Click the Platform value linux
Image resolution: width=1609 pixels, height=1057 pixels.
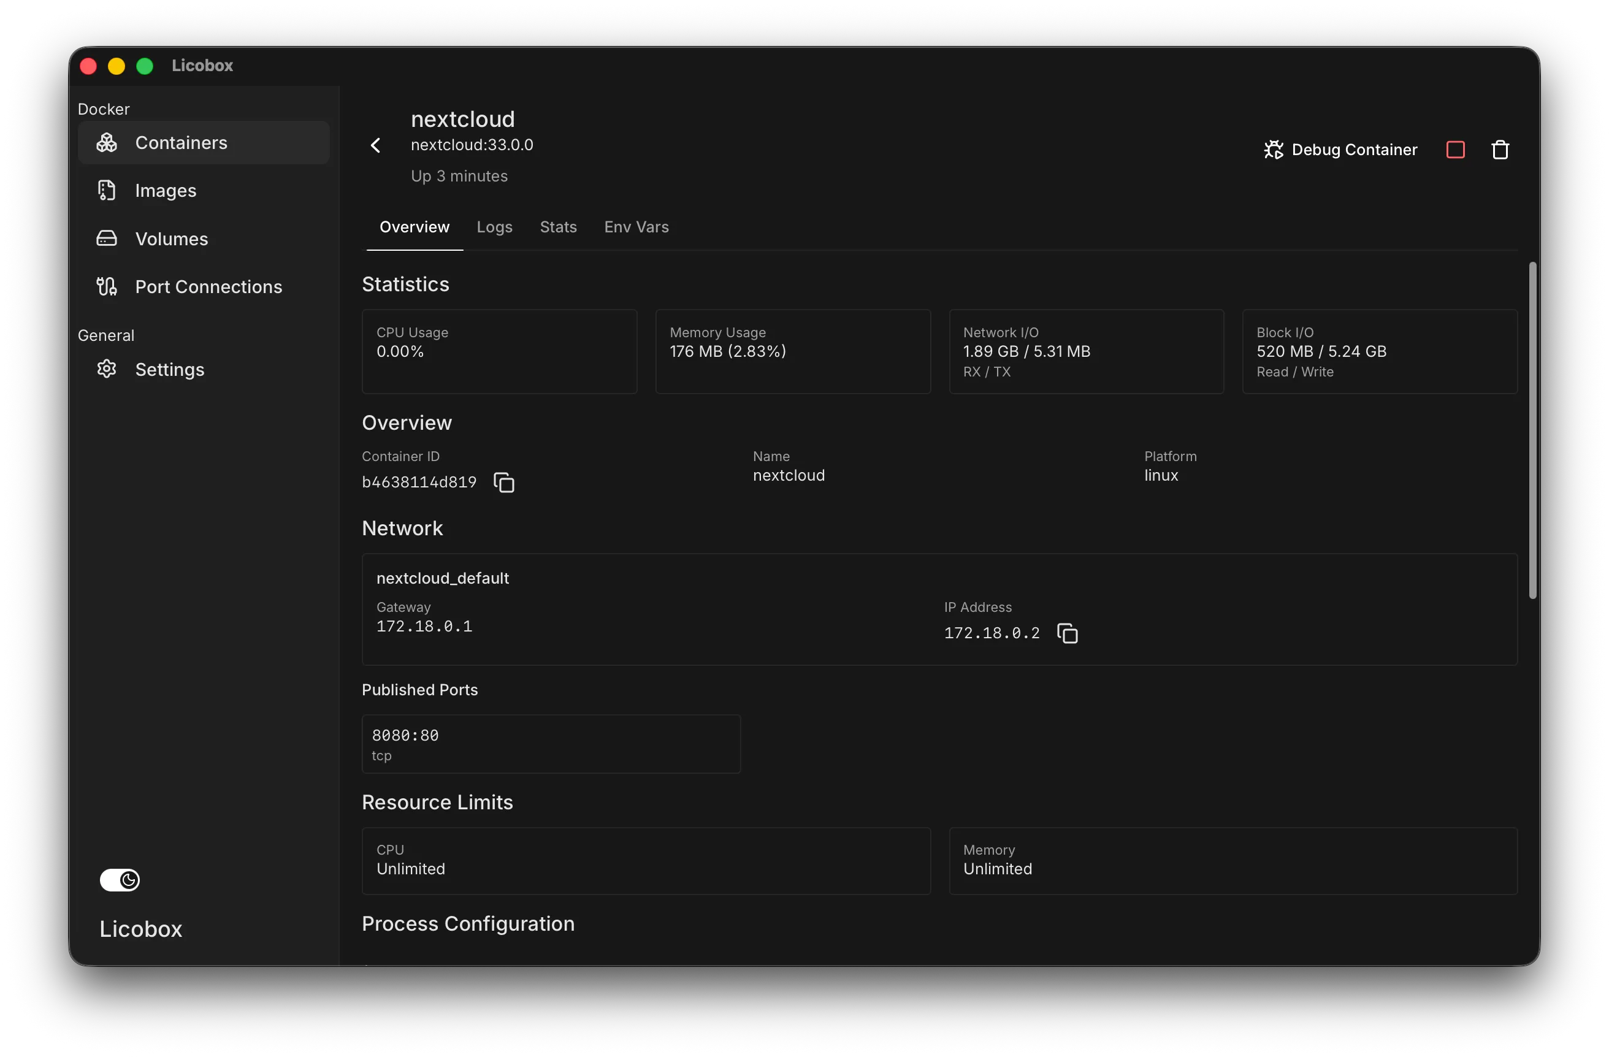[1161, 475]
